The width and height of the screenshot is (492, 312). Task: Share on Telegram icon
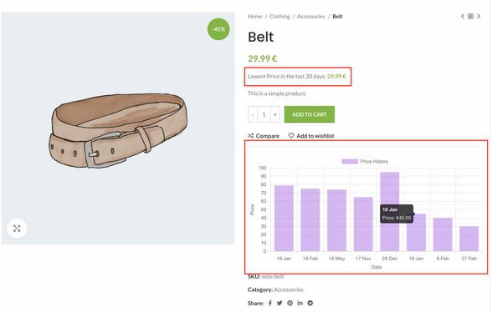click(x=310, y=303)
